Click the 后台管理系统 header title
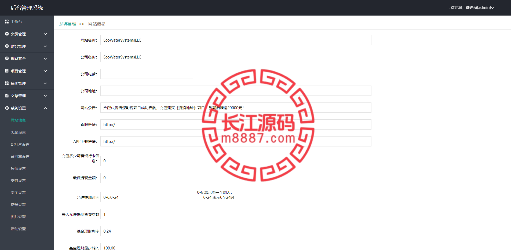 tap(27, 8)
